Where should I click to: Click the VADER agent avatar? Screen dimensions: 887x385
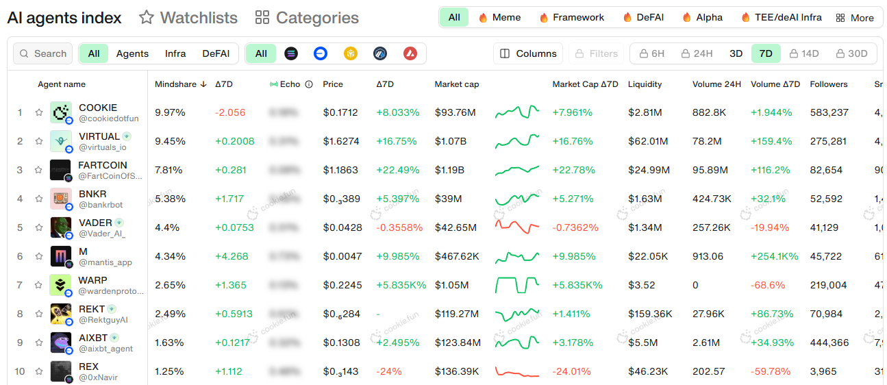point(60,227)
